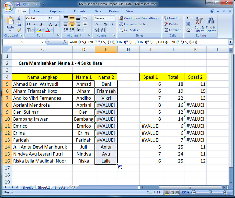Open the font size dropdown

pyautogui.click(x=58, y=18)
